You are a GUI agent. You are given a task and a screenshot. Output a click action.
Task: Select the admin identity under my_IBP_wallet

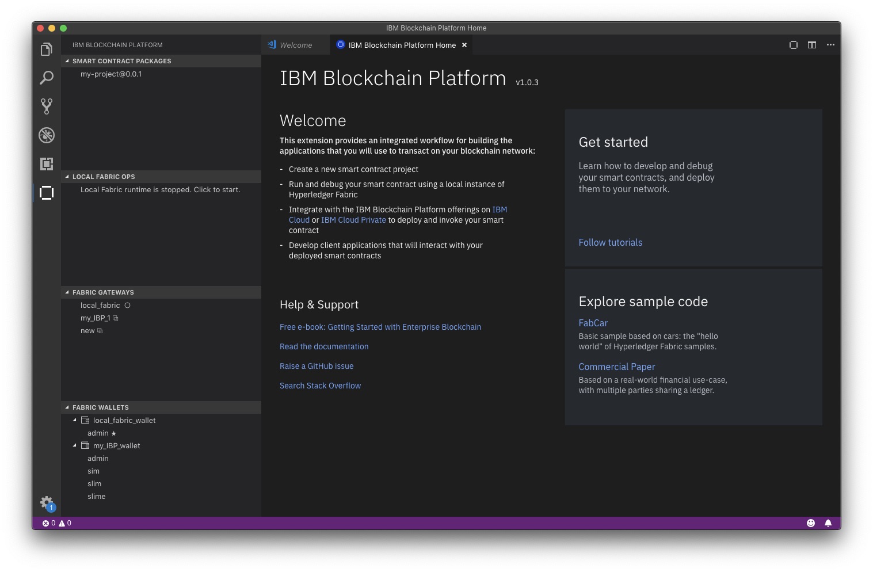coord(161,459)
